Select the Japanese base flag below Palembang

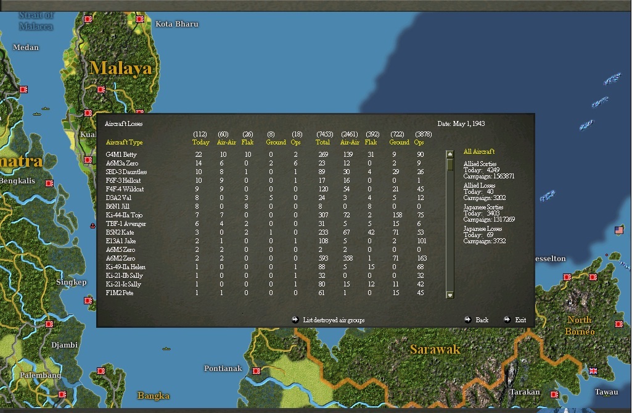tap(62, 394)
